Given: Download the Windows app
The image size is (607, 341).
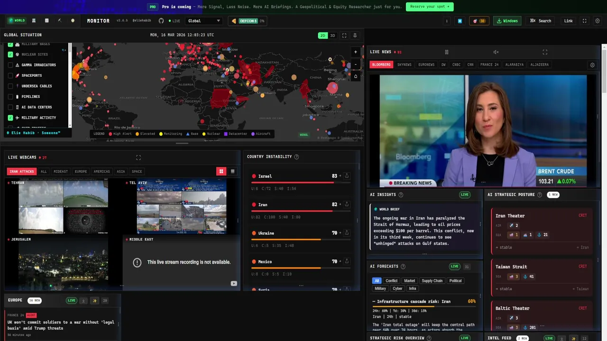Looking at the screenshot, I should 507,21.
